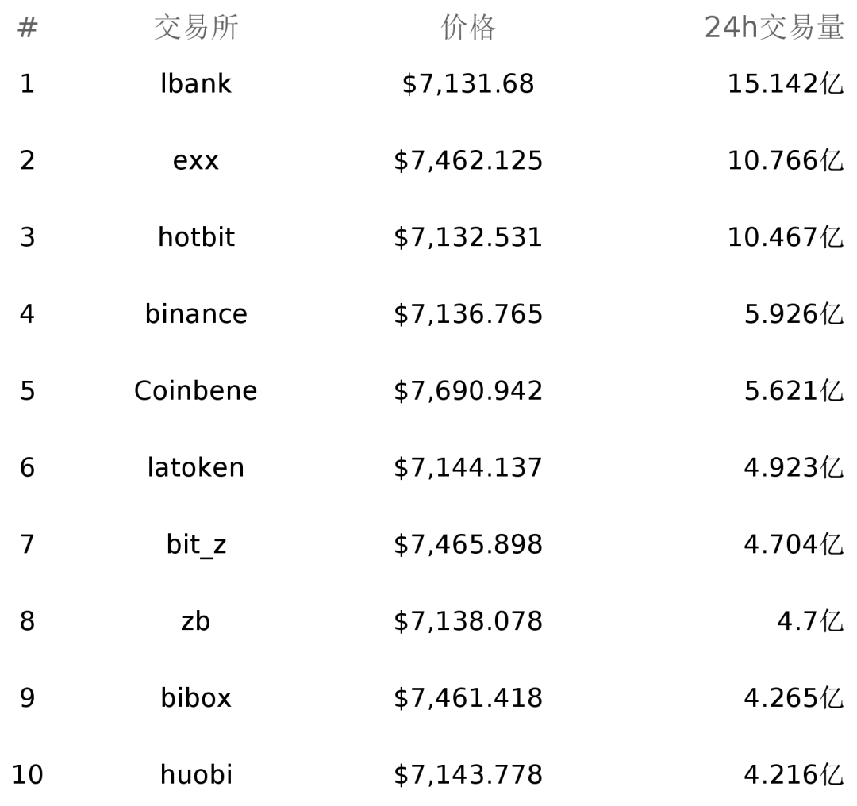857x806 pixels.
Task: Click the 24h交易量 column header
Action: [x=774, y=29]
